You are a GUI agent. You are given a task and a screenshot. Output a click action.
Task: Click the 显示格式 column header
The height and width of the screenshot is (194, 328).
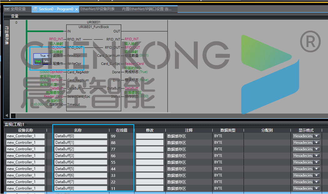coord(306,130)
